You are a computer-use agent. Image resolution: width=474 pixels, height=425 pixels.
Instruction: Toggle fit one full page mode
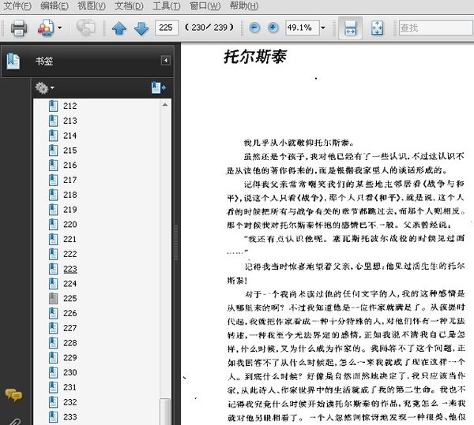(378, 28)
